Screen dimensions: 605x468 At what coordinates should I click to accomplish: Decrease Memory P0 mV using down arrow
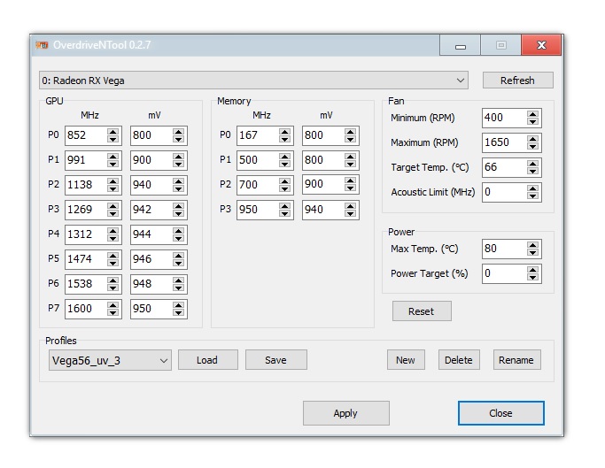(351, 139)
